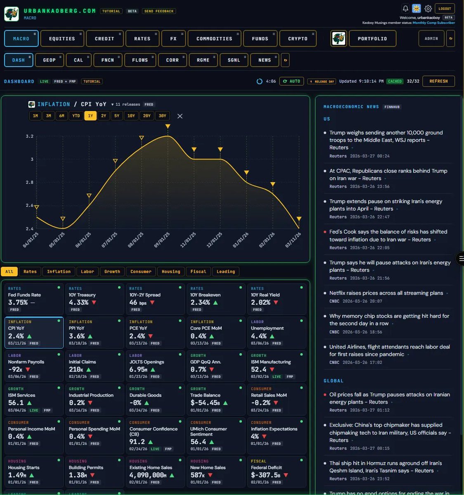This screenshot has height=495, width=464.
Task: Click the logo icon beside the Inflation chart title
Action: (x=31, y=104)
